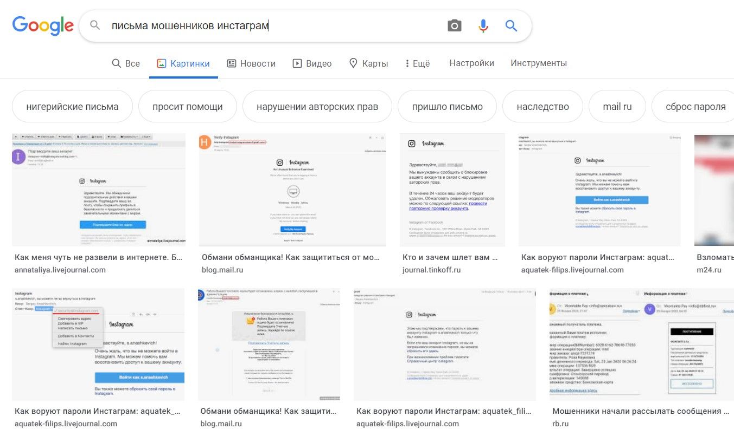This screenshot has width=734, height=429.
Task: Switch to the Все tab
Action: pos(126,63)
